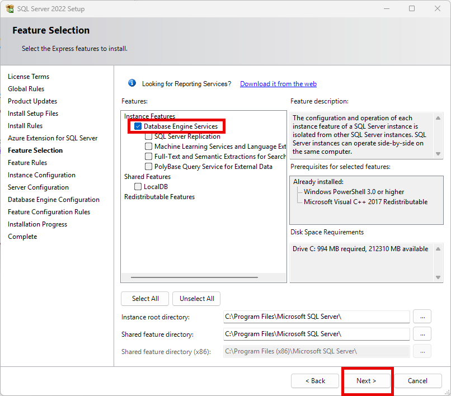The width and height of the screenshot is (451, 396).
Task: Check the LocalDB shared feature
Action: pos(138,187)
